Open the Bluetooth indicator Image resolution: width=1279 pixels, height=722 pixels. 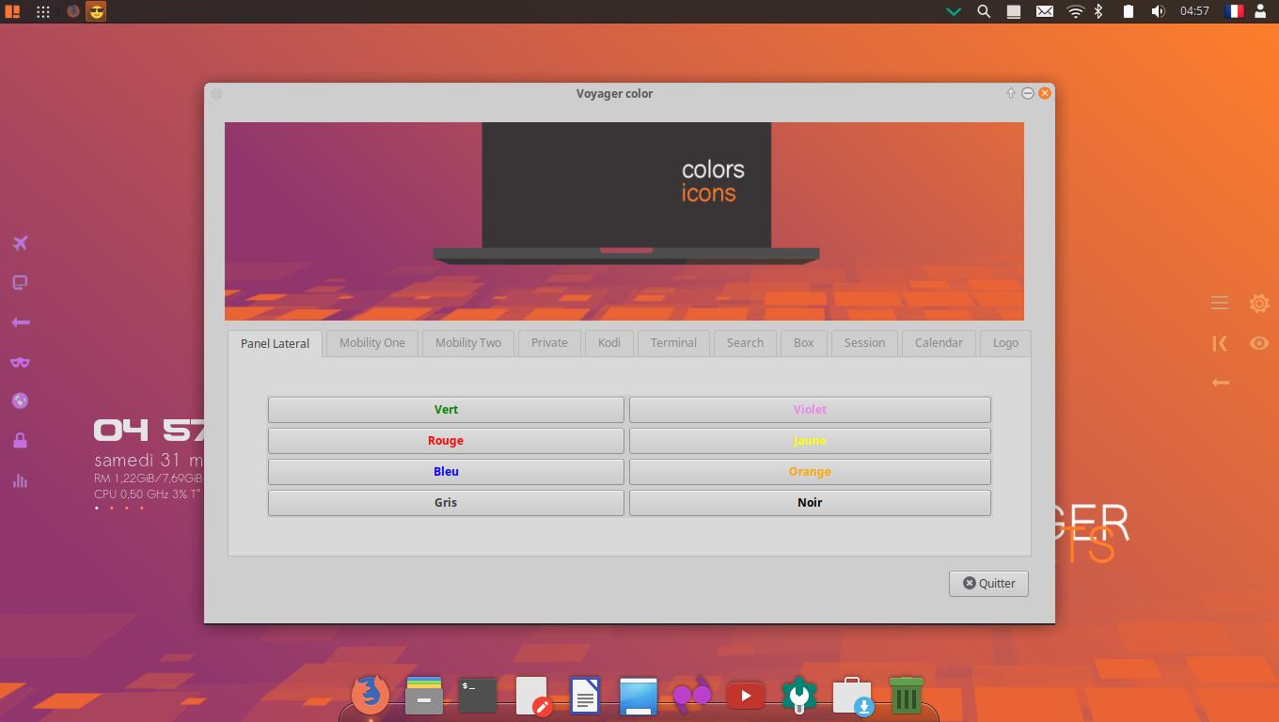pos(1097,11)
